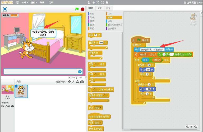
Task: Click the cat sprite on stage
Action: click(27, 50)
